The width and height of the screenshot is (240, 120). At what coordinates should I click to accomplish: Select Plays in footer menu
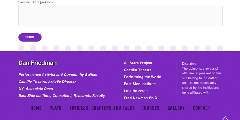pyautogui.click(x=55, y=108)
